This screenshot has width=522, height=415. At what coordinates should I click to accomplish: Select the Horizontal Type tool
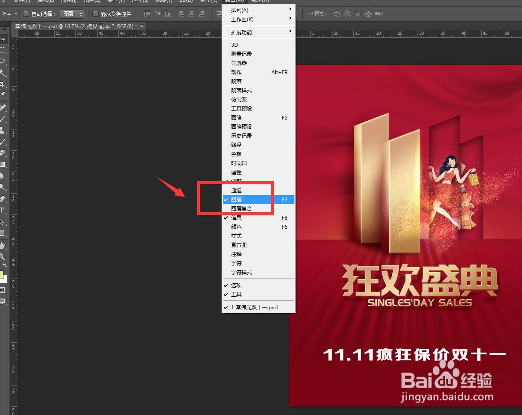click(x=2, y=211)
